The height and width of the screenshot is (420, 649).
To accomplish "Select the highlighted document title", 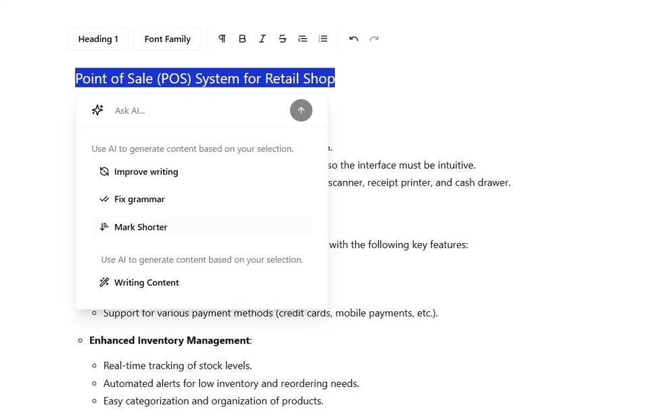I will coord(205,78).
